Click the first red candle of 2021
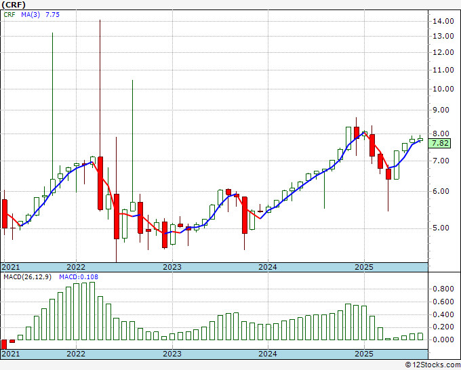 click(x=5, y=213)
